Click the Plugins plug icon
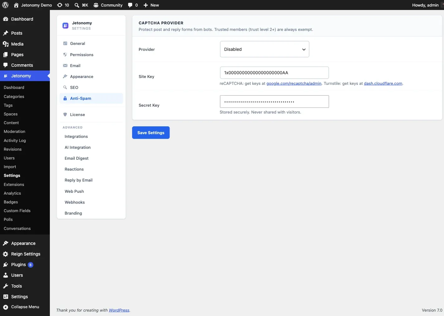 pyautogui.click(x=6, y=265)
